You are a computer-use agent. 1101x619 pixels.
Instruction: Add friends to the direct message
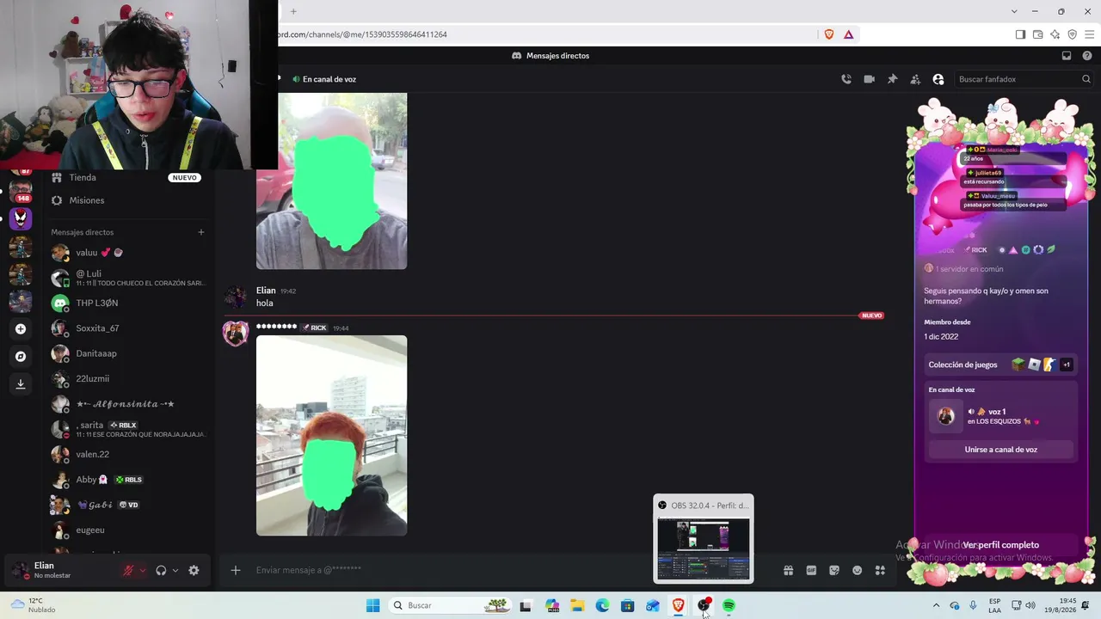coord(915,79)
